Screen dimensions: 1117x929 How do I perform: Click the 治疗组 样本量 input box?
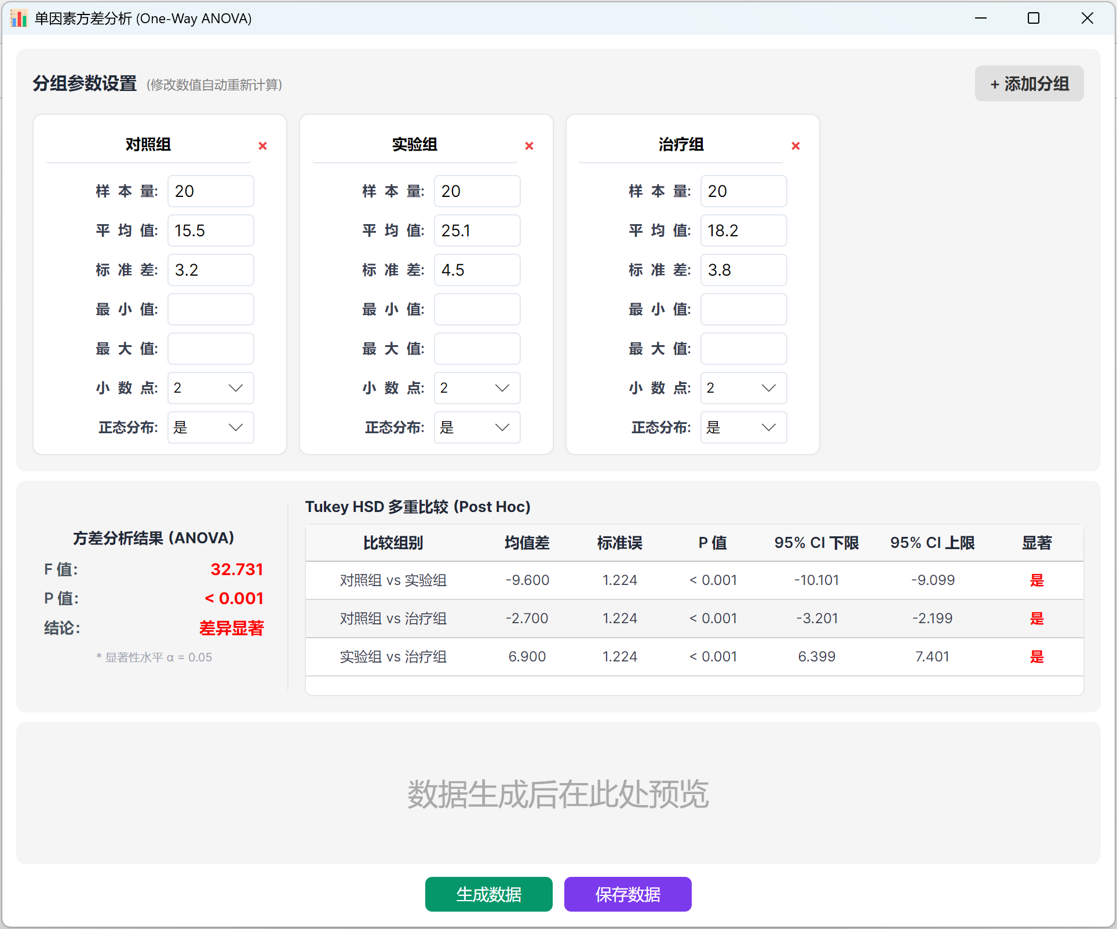744,191
